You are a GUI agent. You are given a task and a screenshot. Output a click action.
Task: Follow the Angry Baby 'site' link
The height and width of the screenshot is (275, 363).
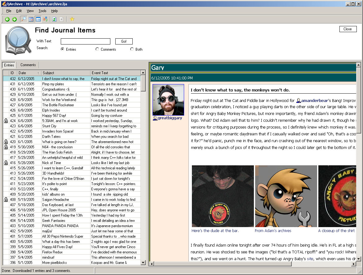tap(310, 259)
